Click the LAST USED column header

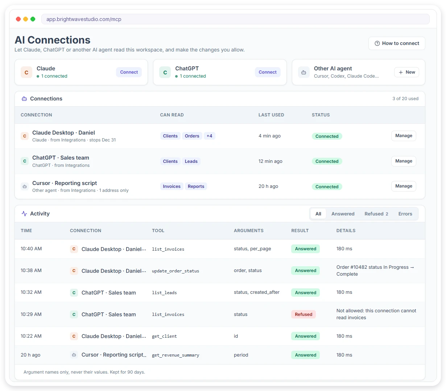pos(271,115)
